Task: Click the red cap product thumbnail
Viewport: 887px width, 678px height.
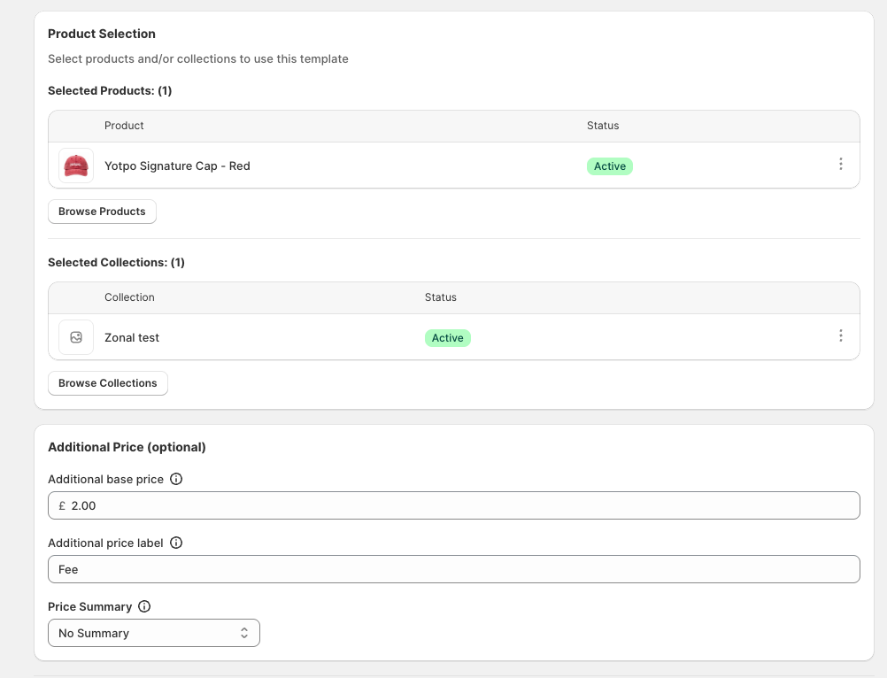Action: click(x=76, y=166)
